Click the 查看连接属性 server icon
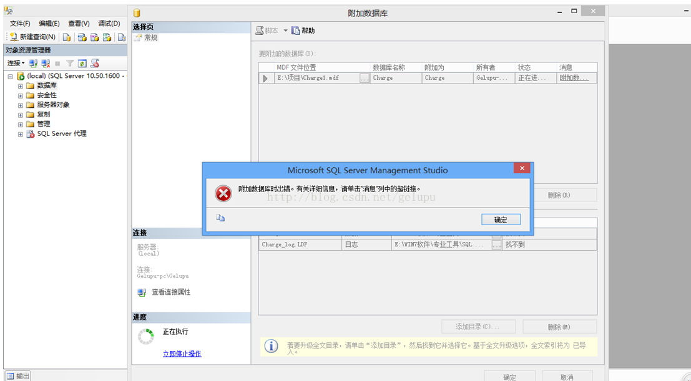 (142, 292)
